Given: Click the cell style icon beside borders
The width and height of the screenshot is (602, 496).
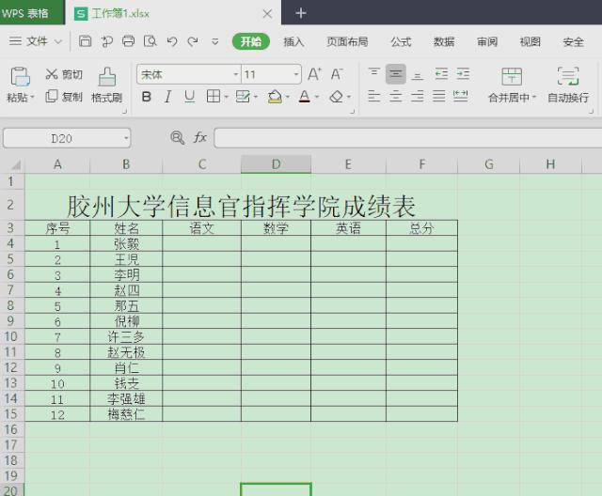Looking at the screenshot, I should tap(243, 97).
